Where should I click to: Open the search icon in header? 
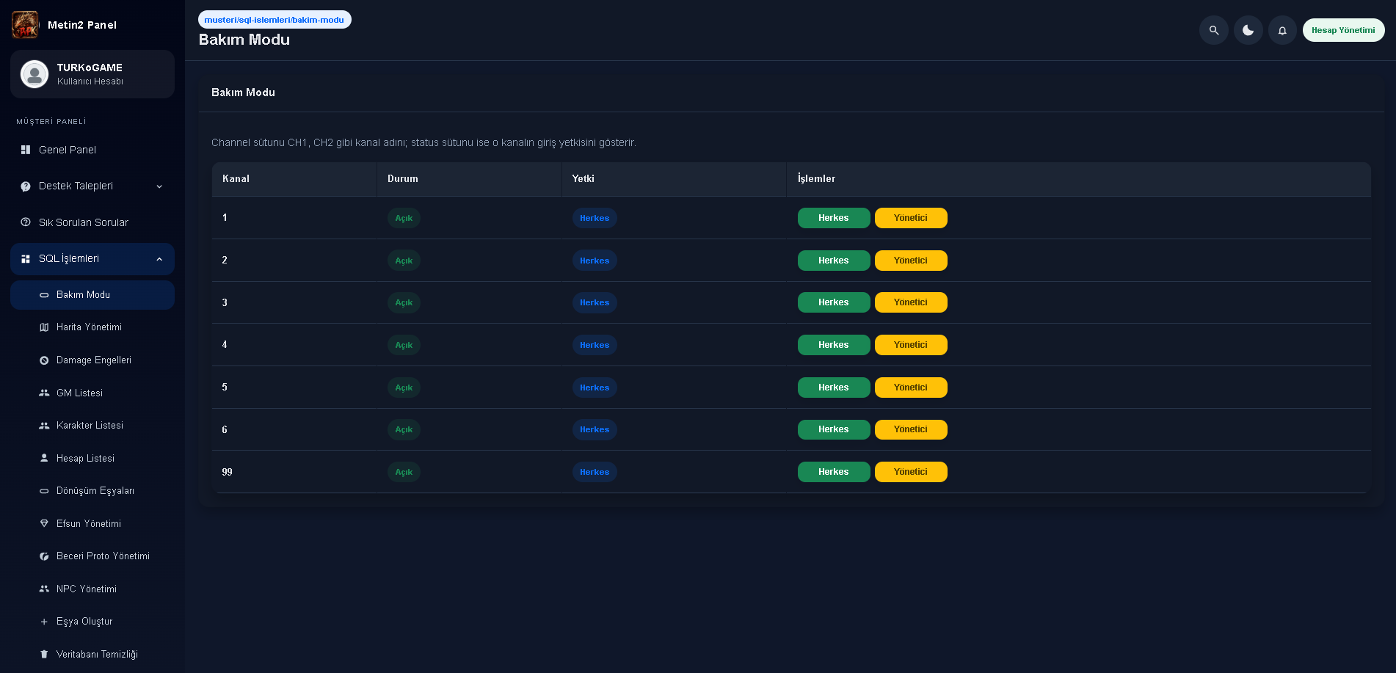click(1214, 30)
